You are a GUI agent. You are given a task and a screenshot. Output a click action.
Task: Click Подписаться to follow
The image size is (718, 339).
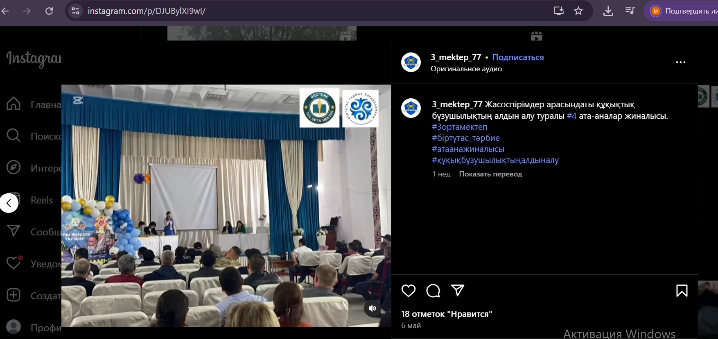point(518,57)
